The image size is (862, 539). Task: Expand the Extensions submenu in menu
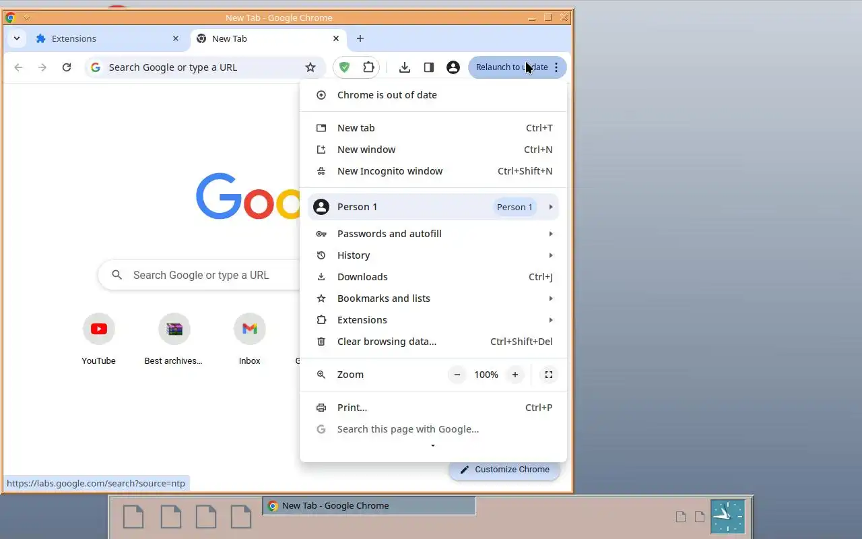point(433,320)
